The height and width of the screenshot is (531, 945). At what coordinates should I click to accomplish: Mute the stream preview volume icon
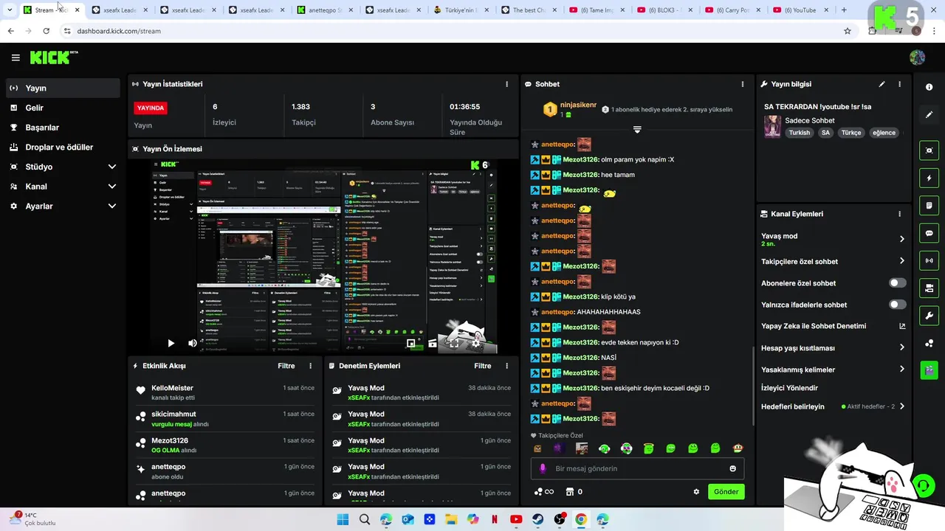pos(193,343)
